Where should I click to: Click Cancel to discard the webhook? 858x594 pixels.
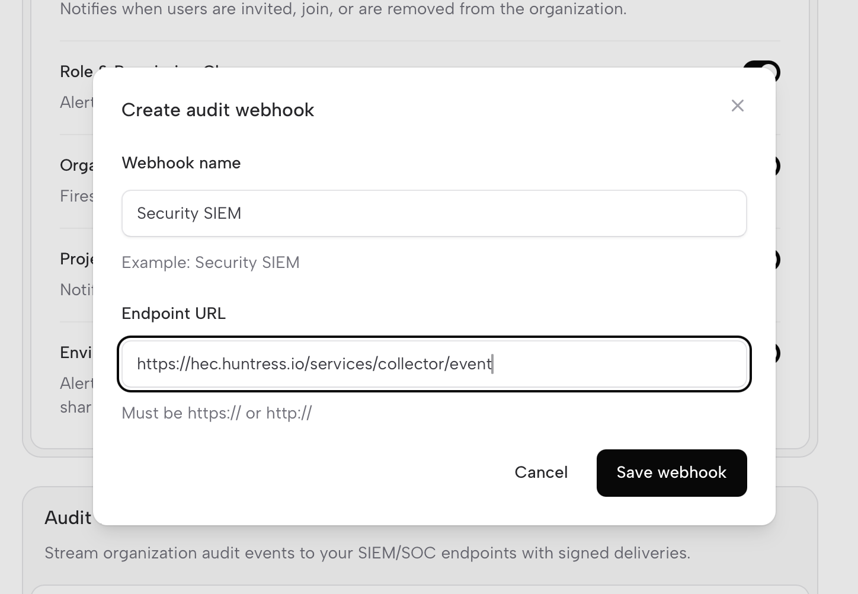coord(540,472)
